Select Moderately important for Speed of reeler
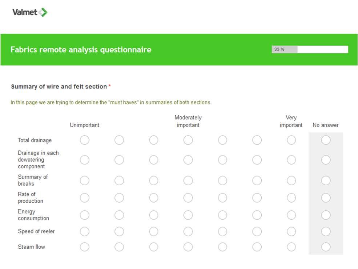 coord(188,231)
